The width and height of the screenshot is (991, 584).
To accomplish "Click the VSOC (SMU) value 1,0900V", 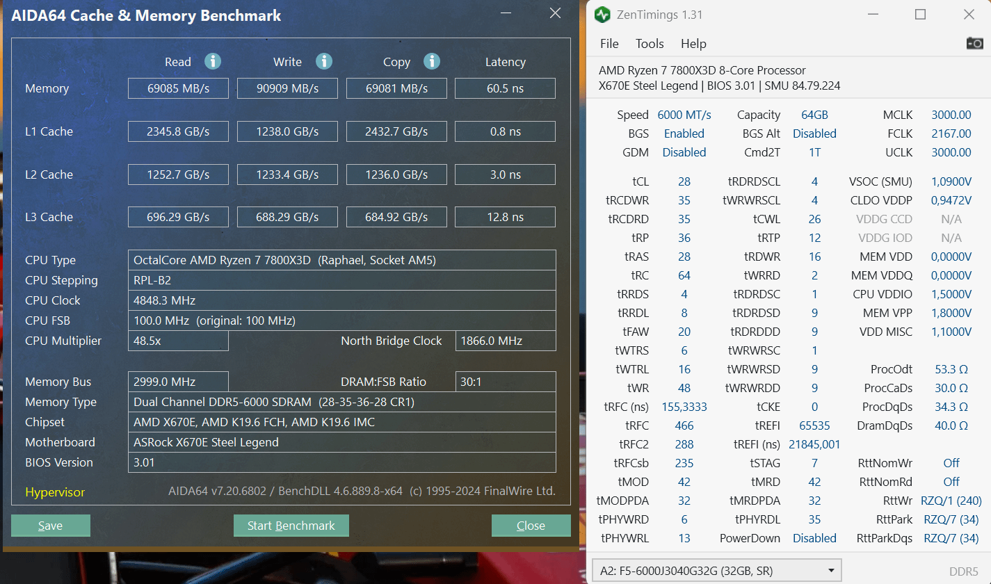I will tap(951, 181).
